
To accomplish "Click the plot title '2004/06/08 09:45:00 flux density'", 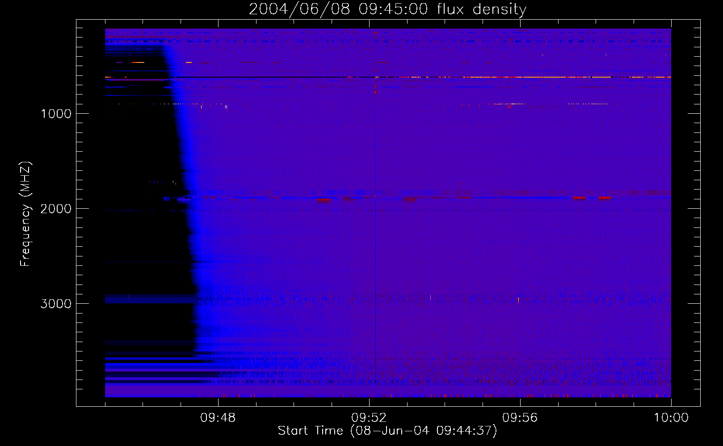I will [387, 9].
